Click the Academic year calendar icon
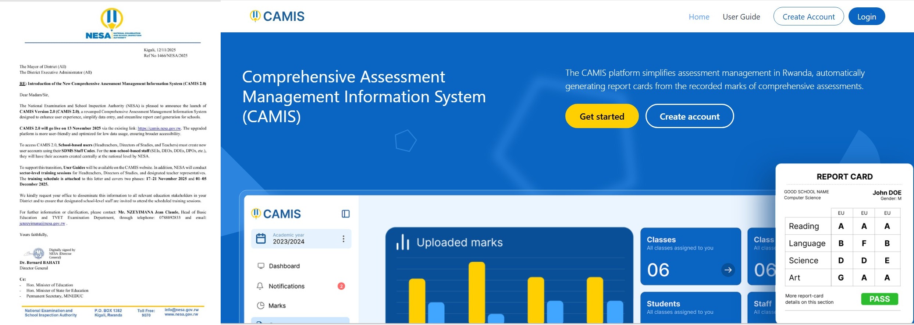Image resolution: width=914 pixels, height=325 pixels. coord(261,239)
